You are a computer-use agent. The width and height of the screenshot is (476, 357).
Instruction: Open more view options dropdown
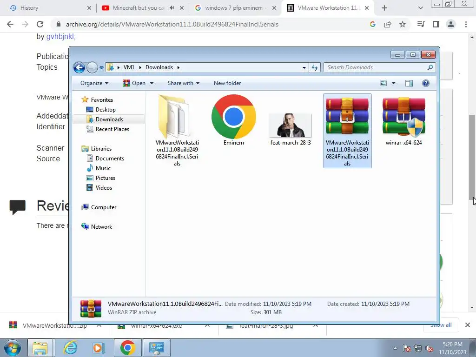[x=393, y=83]
